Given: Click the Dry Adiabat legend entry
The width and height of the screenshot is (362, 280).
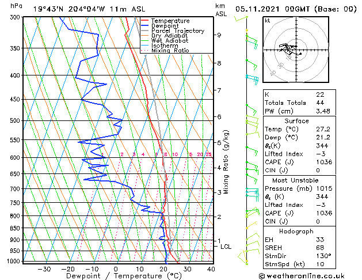Looking at the screenshot, I should [x=169, y=36].
